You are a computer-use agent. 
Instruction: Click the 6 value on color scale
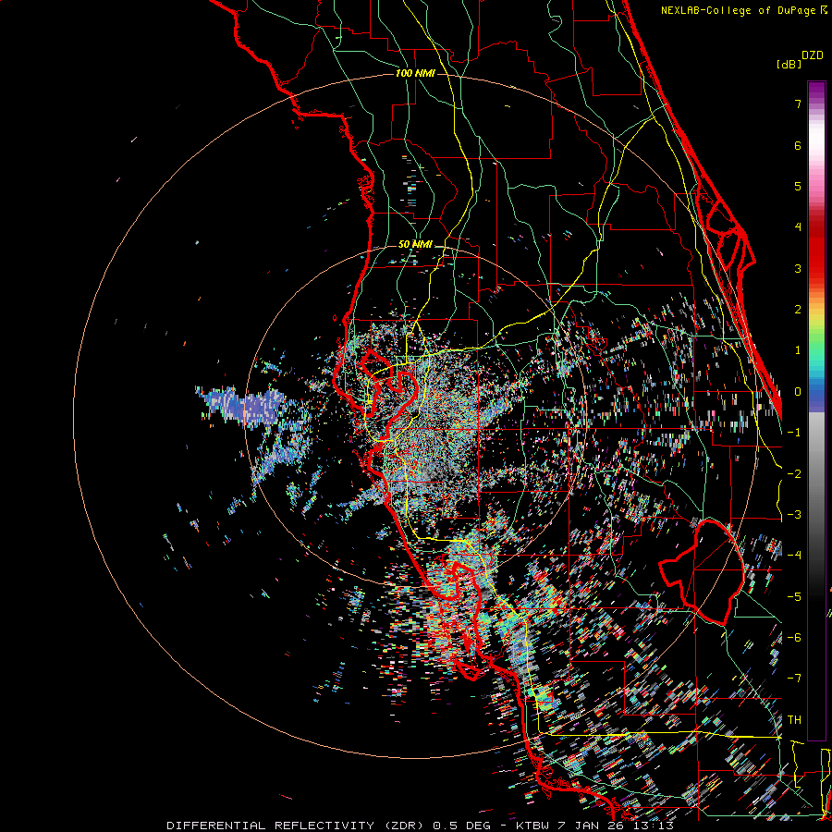coord(798,145)
